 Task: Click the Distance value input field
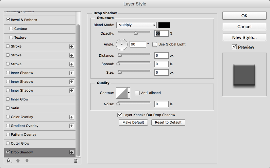coord(162,55)
